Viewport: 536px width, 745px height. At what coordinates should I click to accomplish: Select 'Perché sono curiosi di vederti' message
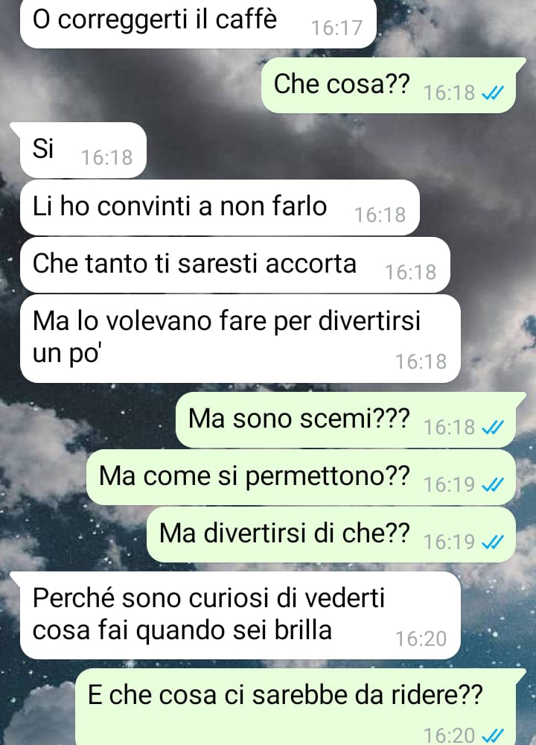[235, 615]
